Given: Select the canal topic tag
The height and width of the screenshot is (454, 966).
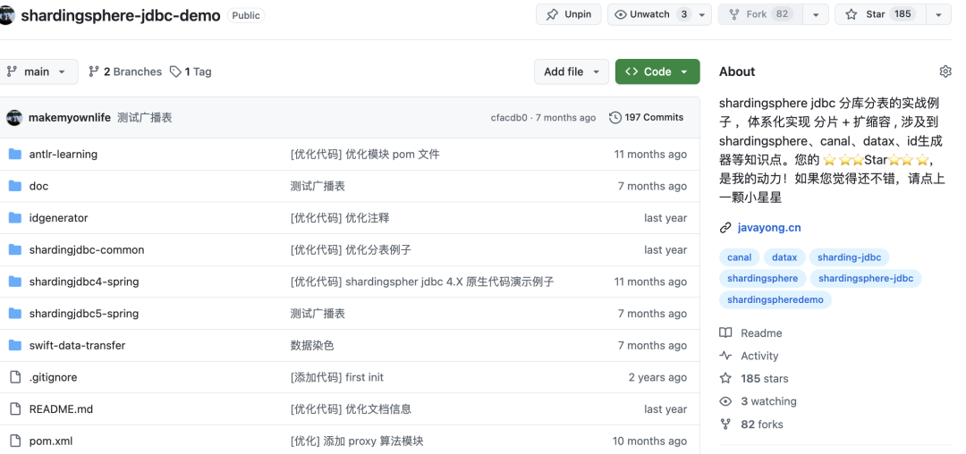Looking at the screenshot, I should coord(740,257).
